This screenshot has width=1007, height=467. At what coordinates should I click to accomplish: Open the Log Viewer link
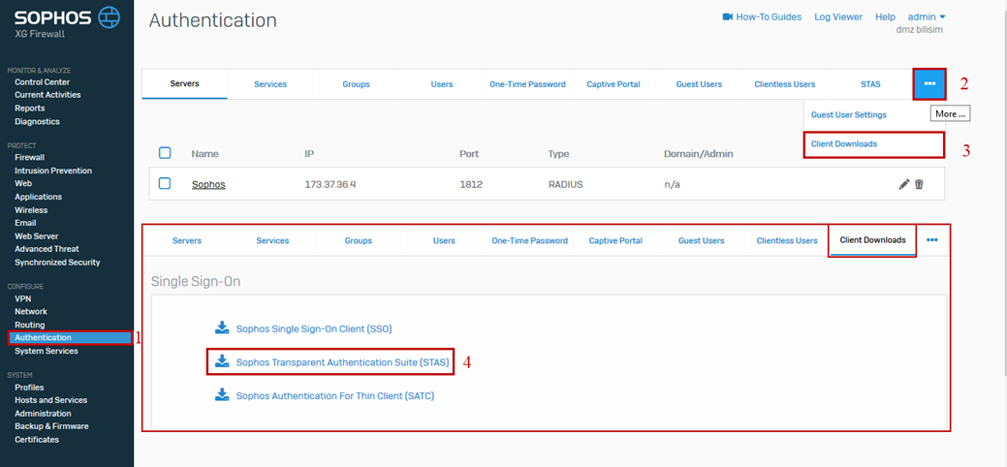[838, 17]
